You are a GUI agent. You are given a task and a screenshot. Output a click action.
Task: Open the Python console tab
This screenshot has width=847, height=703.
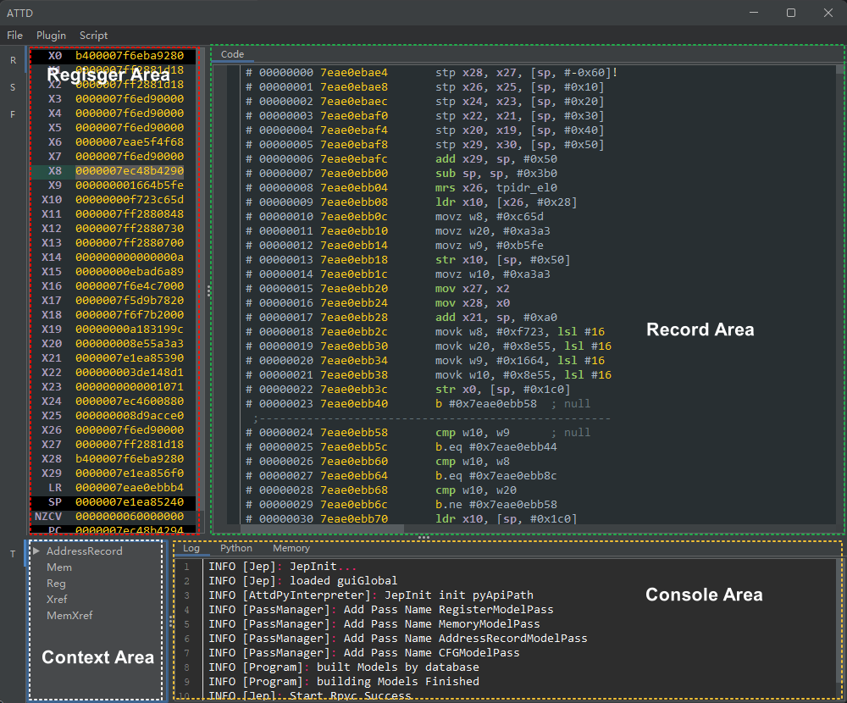point(236,548)
